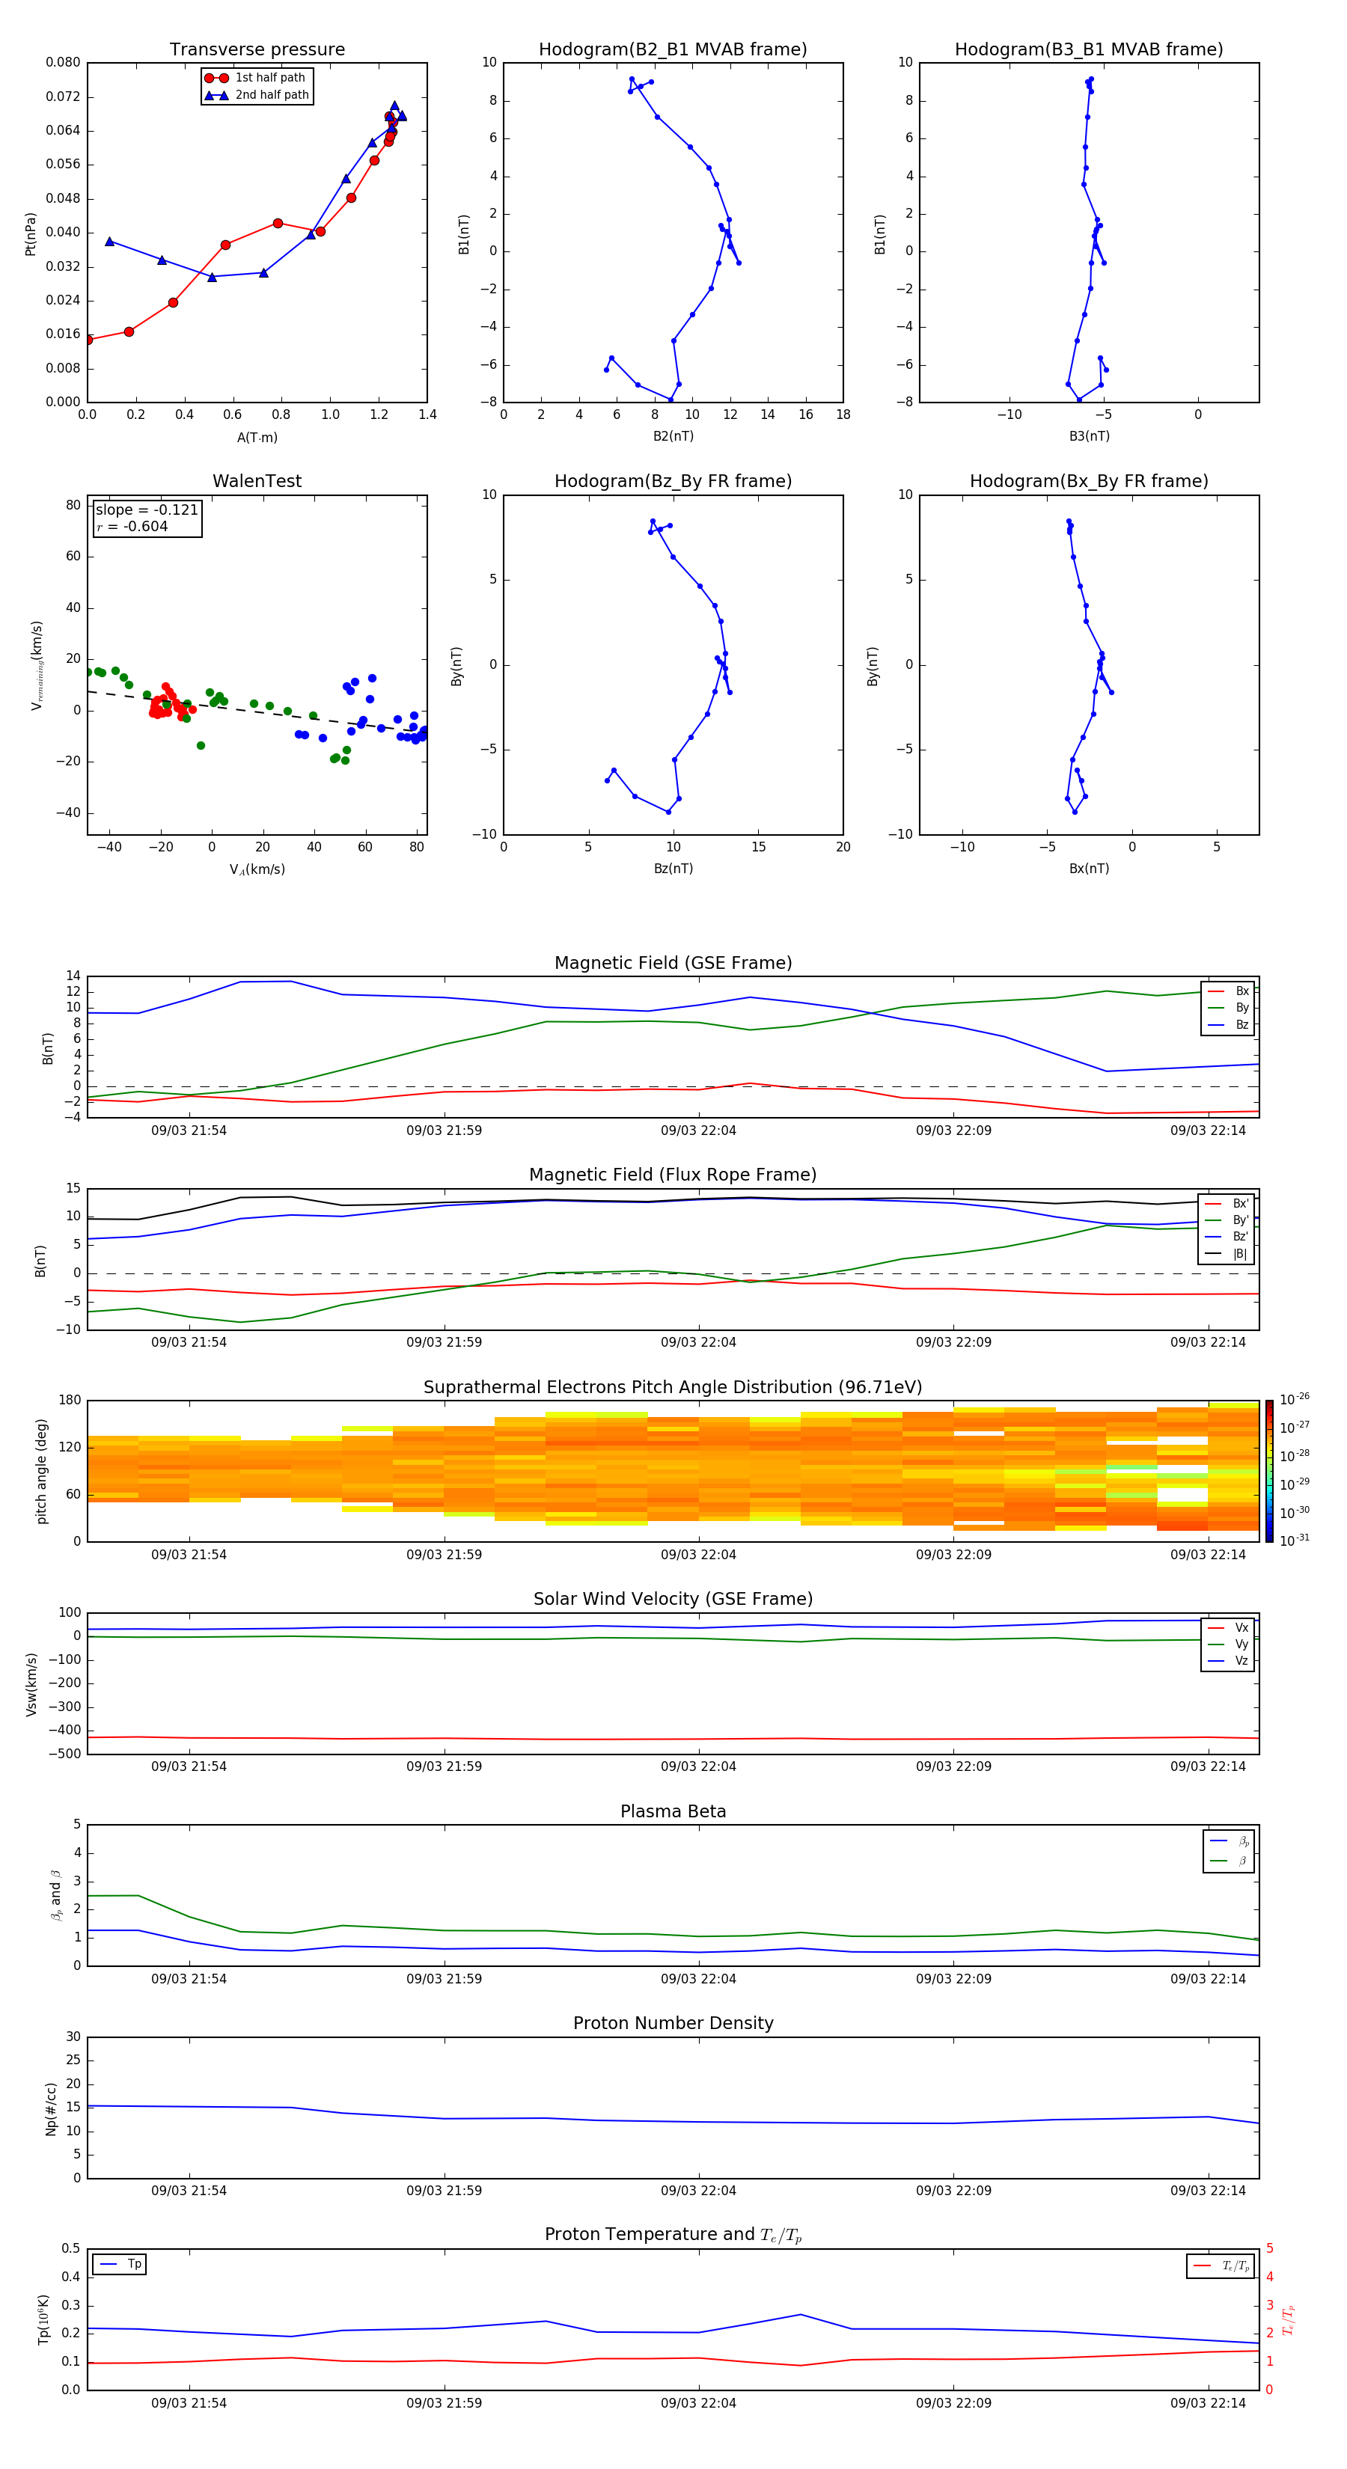Click the 'Transverse pressure' plot title
This screenshot has width=1347, height=2469.
pos(257,50)
